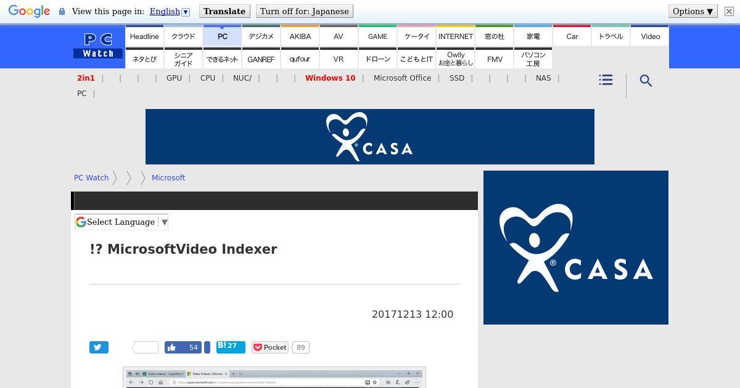This screenshot has width=740, height=388.
Task: Open the Owlly お金と暮らし tab
Action: [x=456, y=59]
